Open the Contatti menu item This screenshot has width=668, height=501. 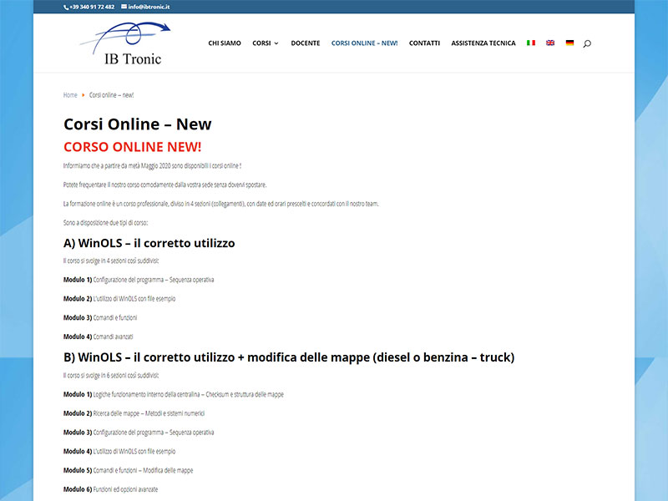pos(424,43)
